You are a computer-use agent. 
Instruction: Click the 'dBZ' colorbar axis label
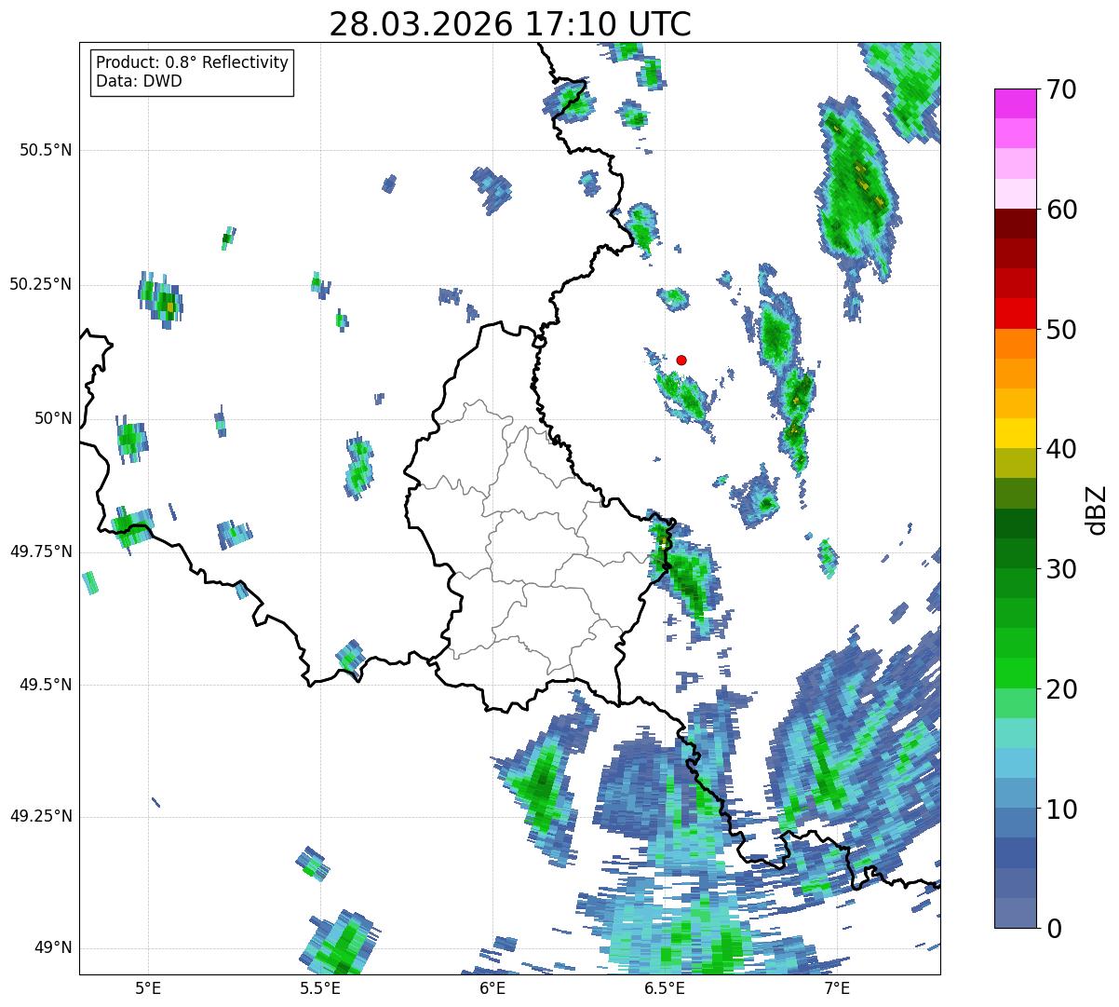click(x=1098, y=510)
